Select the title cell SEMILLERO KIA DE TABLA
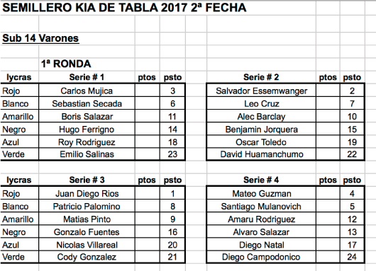376x271 pixels. pyautogui.click(x=124, y=8)
